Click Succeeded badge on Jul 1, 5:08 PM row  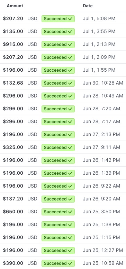[58, 19]
